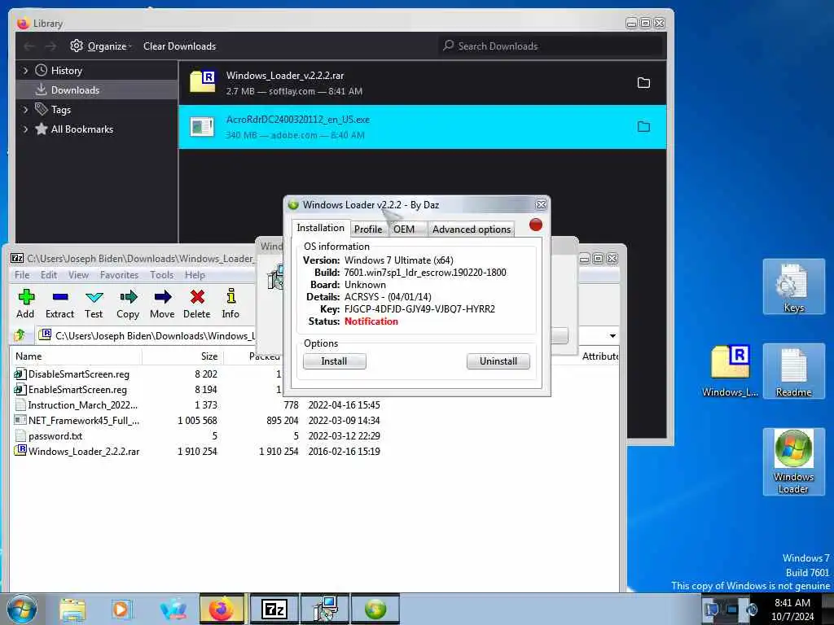Select Downloads in Library sidebar
Viewport: 834px width, 625px height.
click(x=97, y=90)
